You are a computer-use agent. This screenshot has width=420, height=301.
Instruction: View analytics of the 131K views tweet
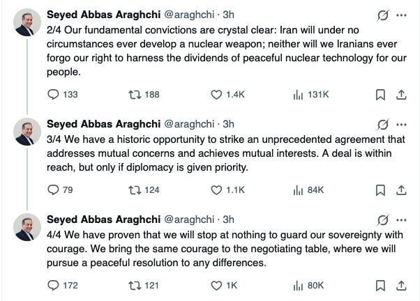(x=297, y=94)
